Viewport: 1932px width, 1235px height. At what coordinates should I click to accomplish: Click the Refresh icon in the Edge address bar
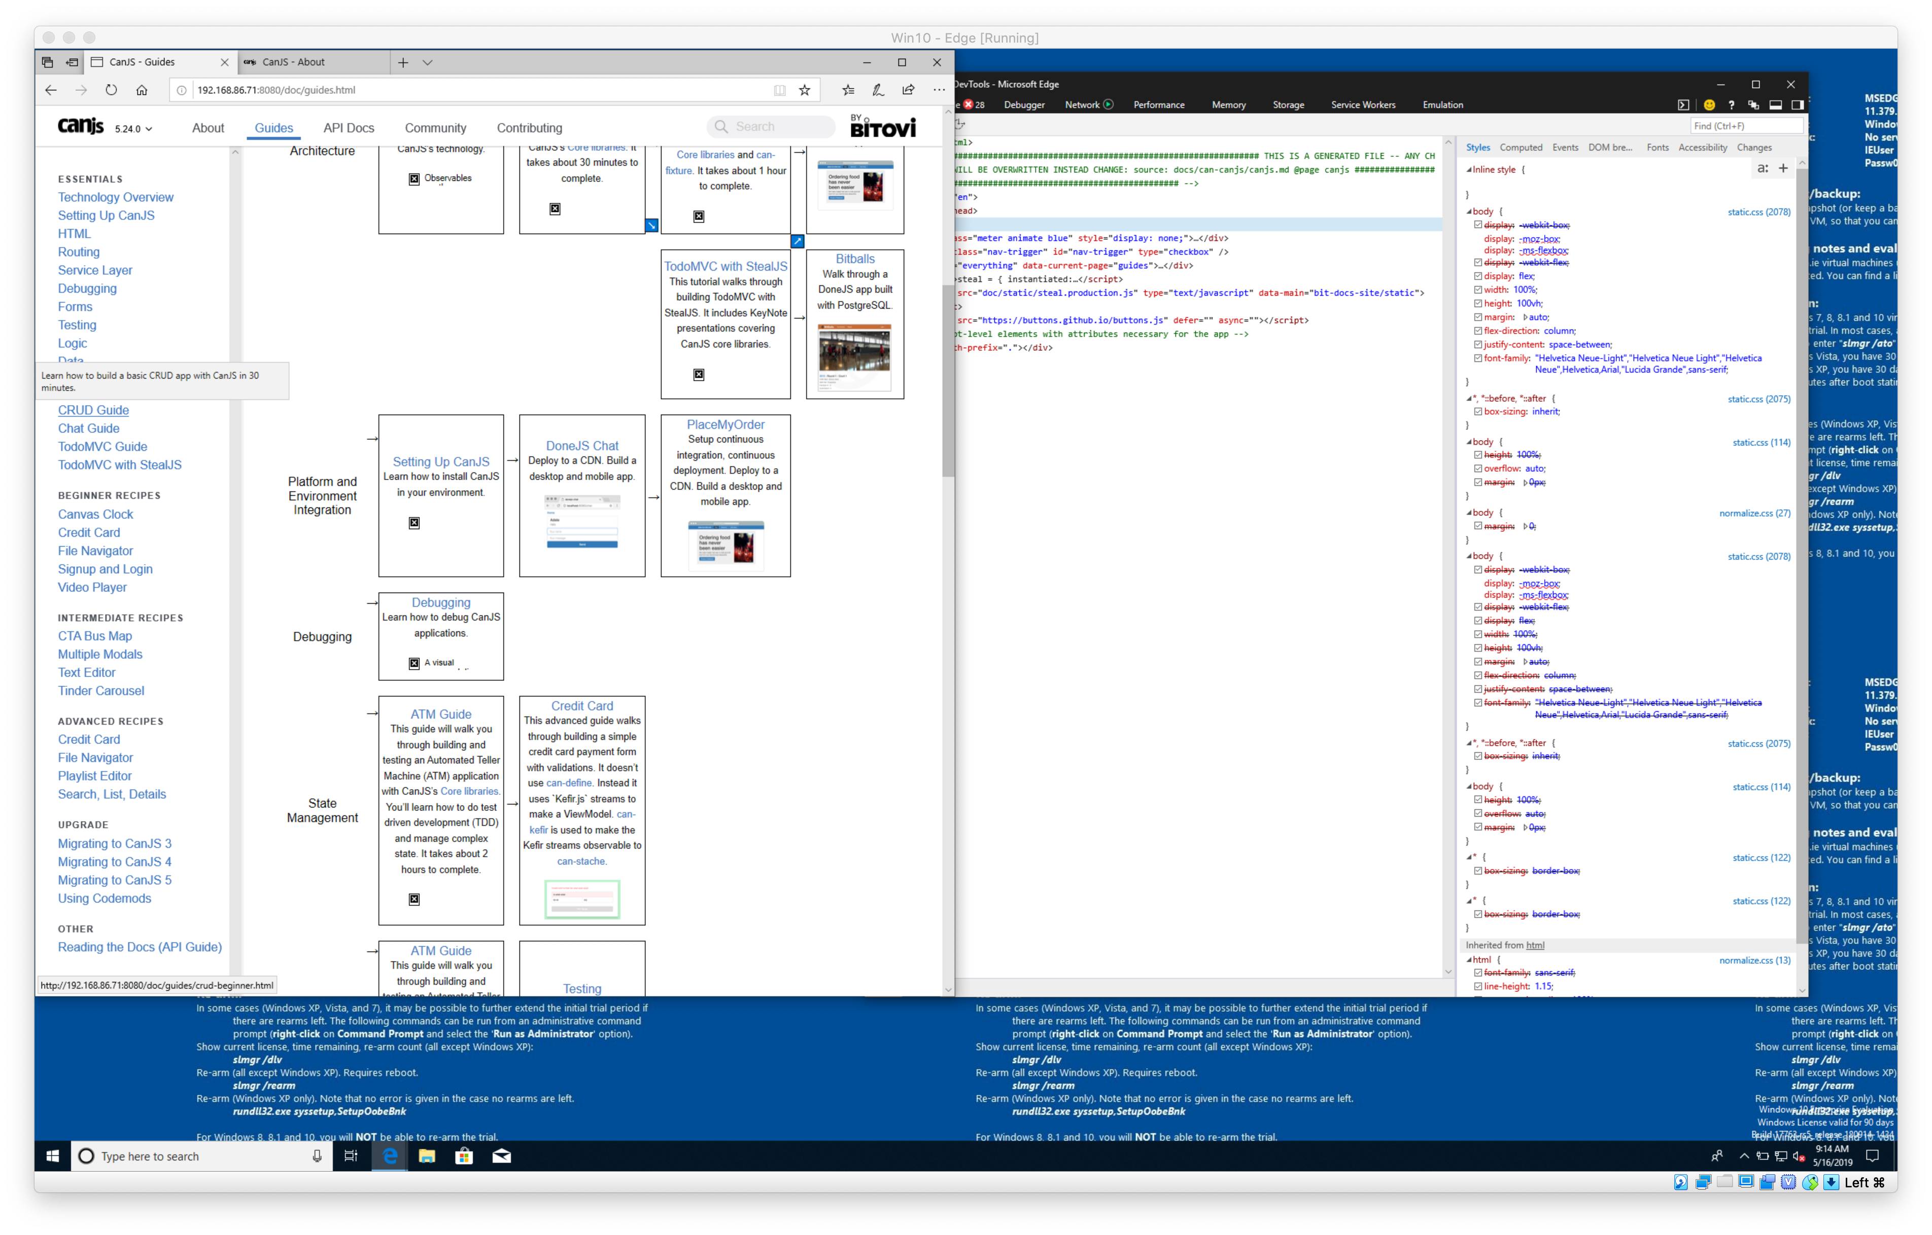(112, 90)
